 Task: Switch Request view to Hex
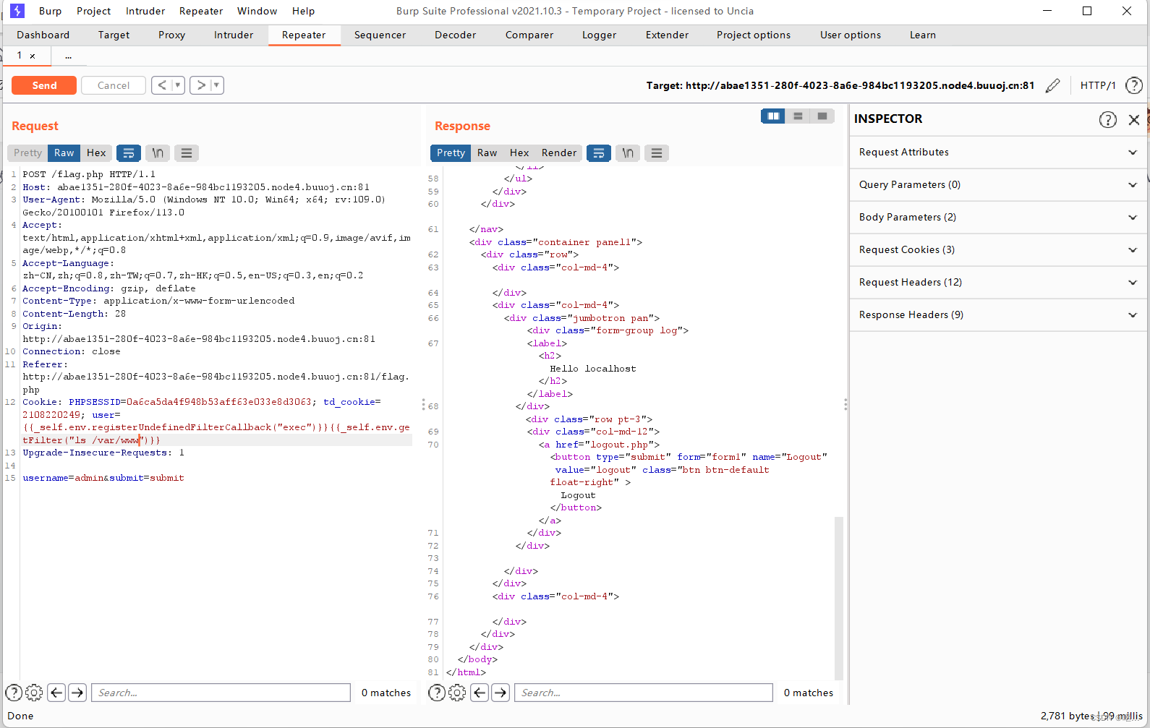click(x=96, y=153)
